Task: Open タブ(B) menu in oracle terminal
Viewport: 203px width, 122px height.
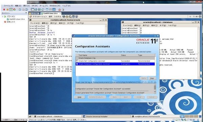Action: (163, 26)
